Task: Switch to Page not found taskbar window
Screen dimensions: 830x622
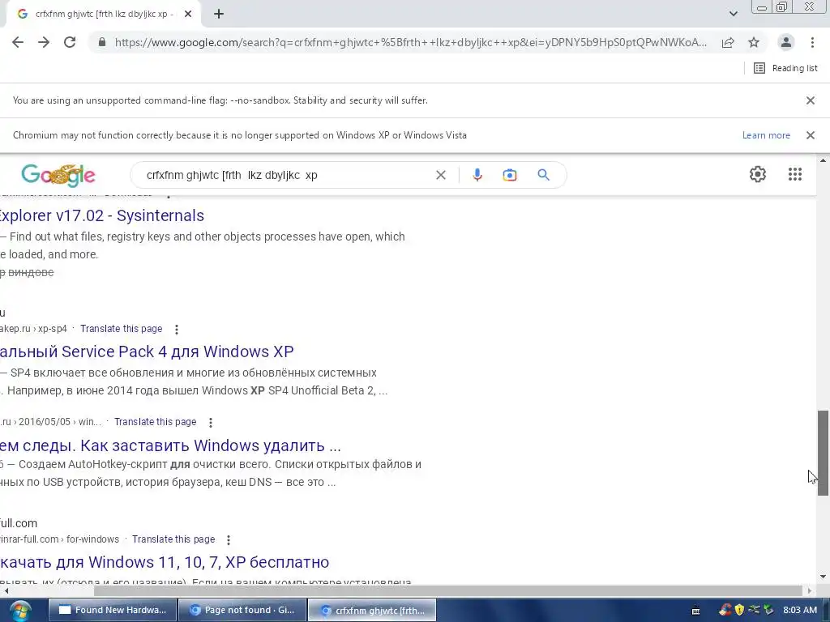Action: click(x=242, y=611)
